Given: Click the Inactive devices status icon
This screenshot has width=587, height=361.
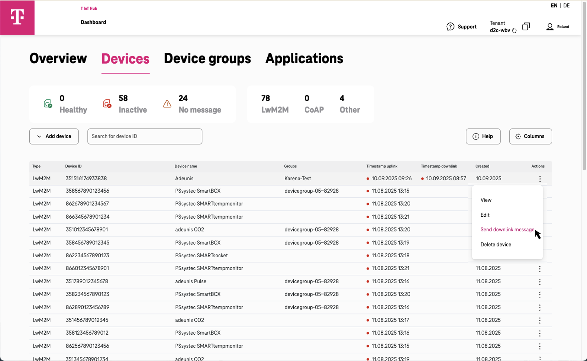Looking at the screenshot, I should 107,104.
